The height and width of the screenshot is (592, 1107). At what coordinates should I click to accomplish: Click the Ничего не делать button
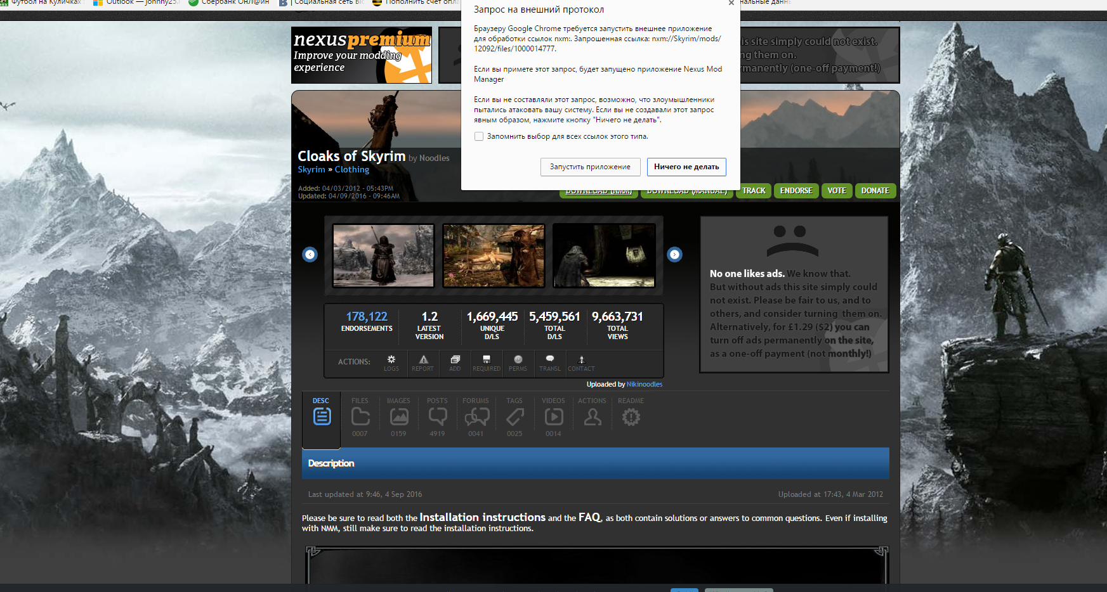686,167
